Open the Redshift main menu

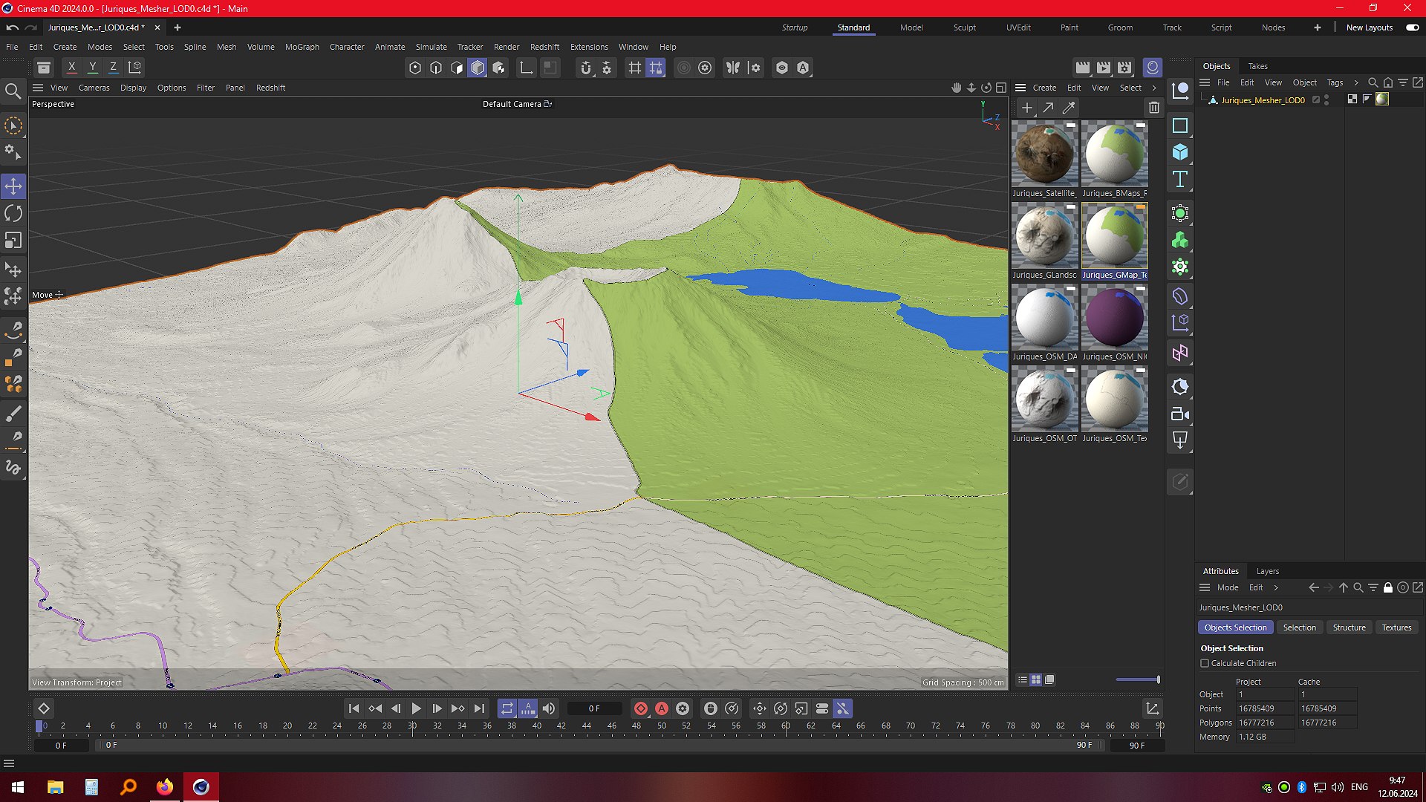coord(544,47)
